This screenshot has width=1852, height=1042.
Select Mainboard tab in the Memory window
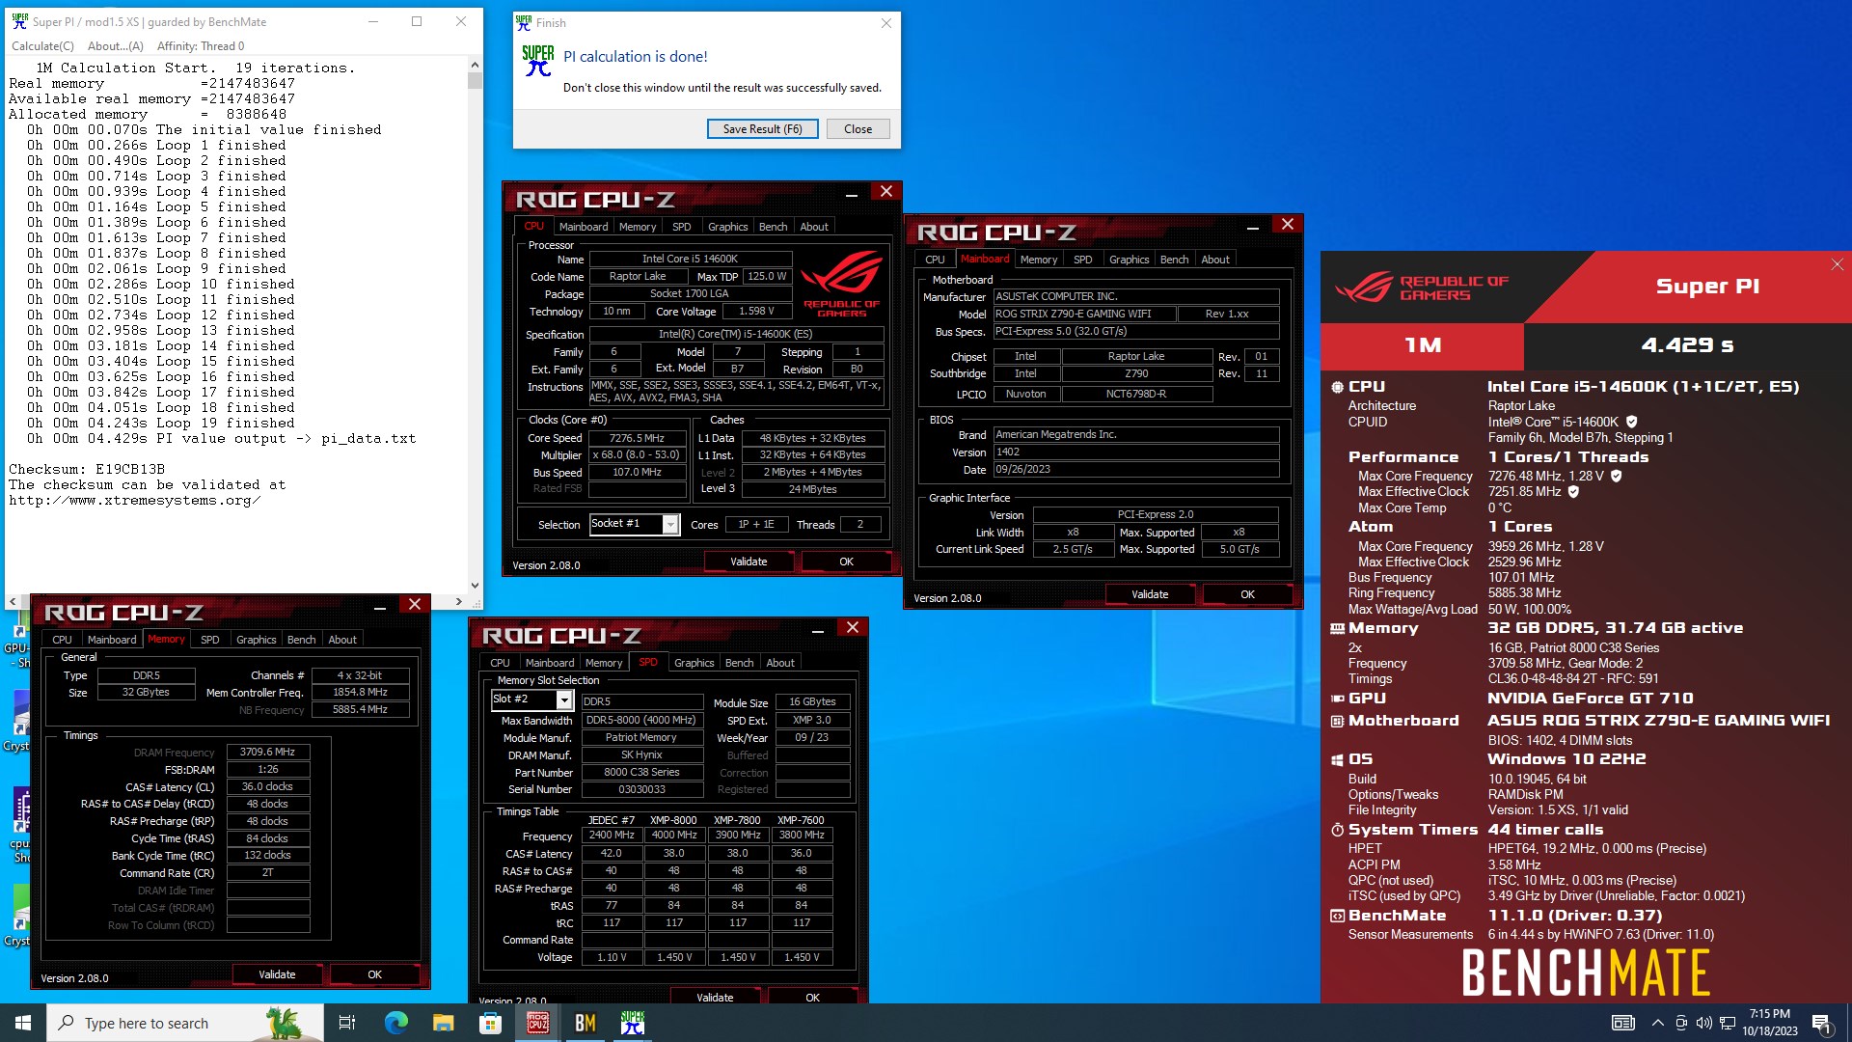(x=112, y=640)
